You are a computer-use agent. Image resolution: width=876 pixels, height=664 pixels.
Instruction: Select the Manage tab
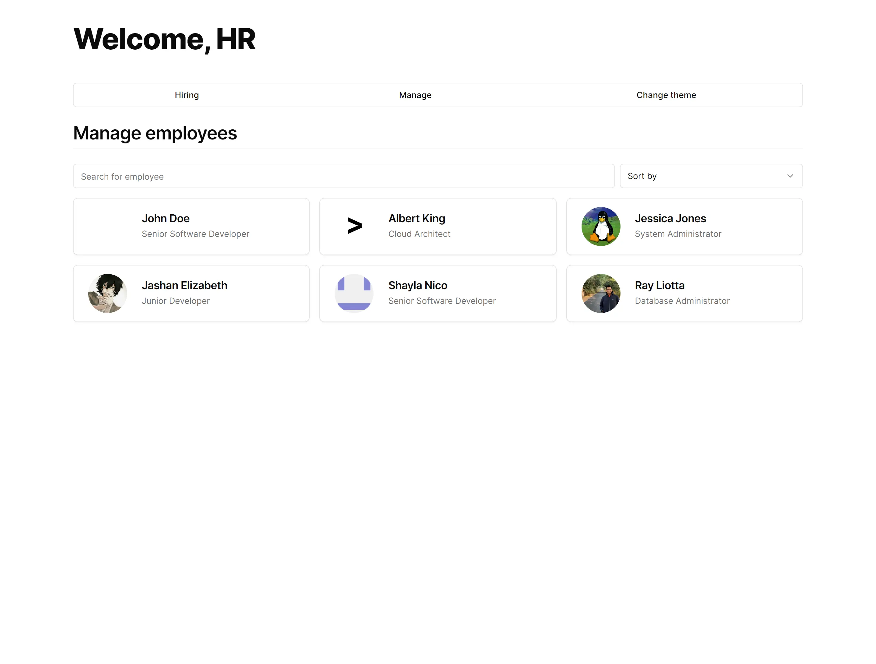pyautogui.click(x=415, y=95)
